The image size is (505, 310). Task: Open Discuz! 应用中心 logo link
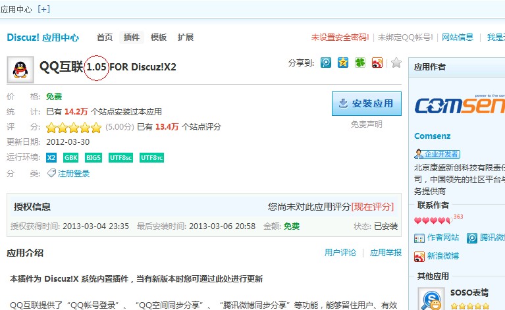(43, 38)
